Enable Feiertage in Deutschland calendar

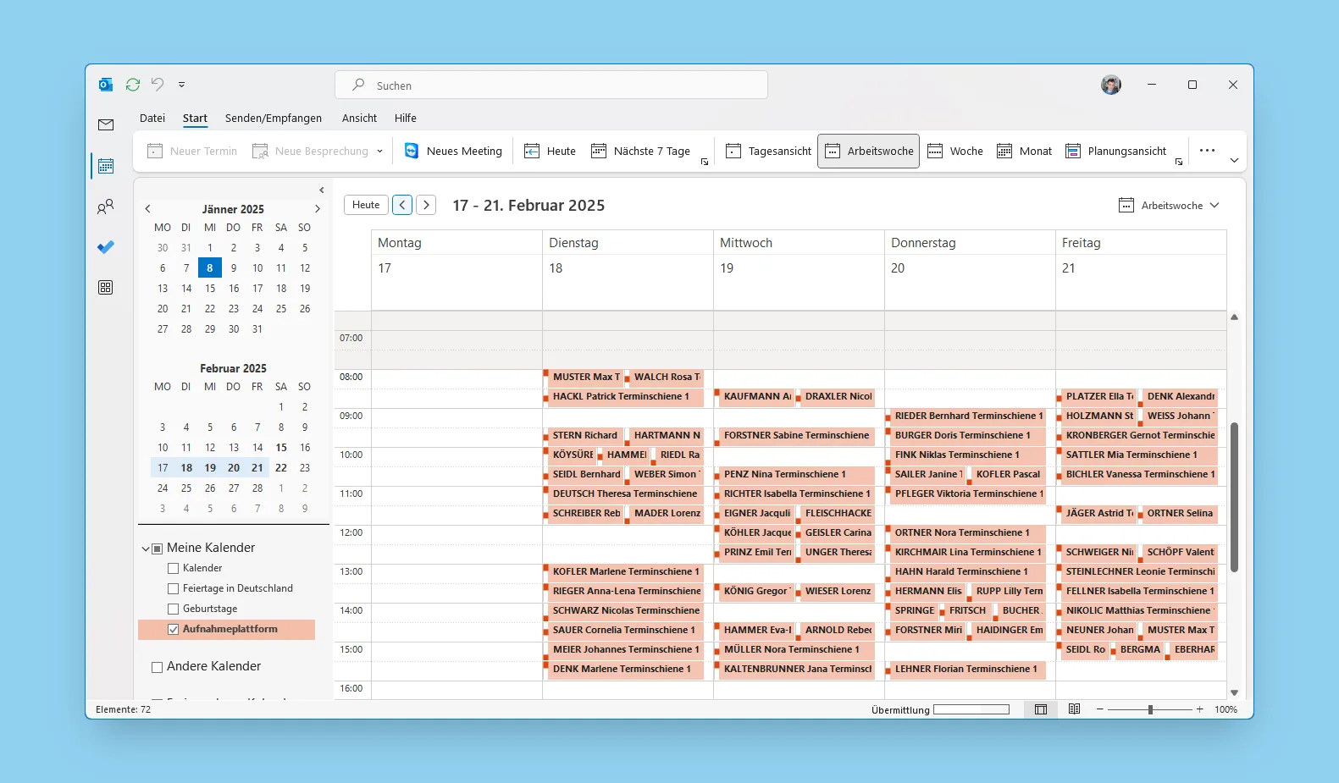click(174, 589)
